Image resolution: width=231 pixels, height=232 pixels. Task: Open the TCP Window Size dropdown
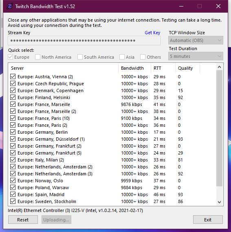tap(196, 40)
